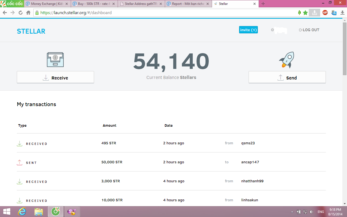This screenshot has width=347, height=217.
Task: Click the Send button
Action: [x=287, y=77]
